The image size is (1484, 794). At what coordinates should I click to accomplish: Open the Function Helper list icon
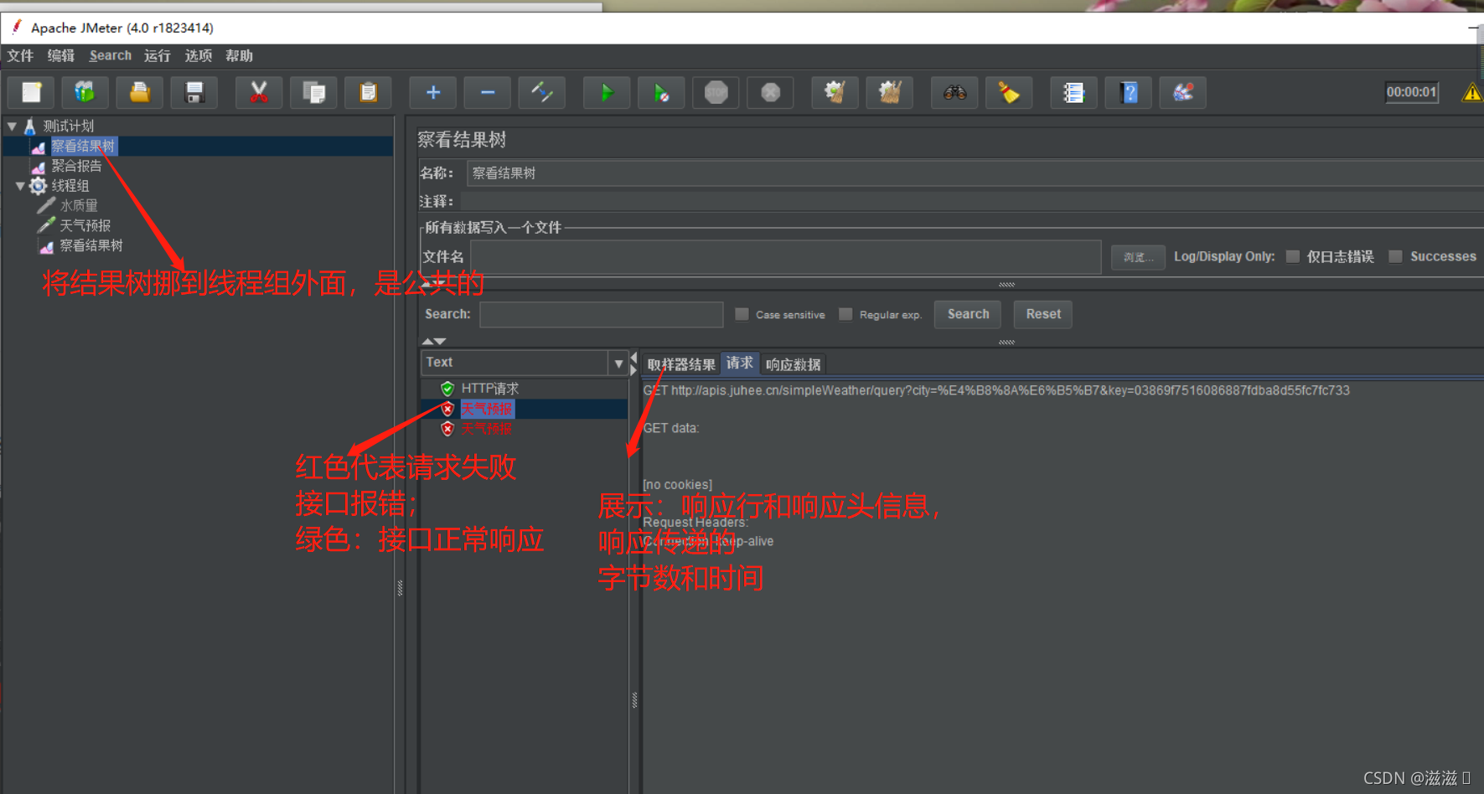point(1073,92)
